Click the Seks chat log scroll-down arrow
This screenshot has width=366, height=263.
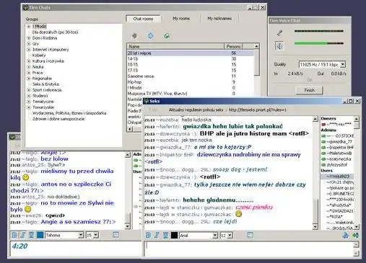(x=315, y=226)
